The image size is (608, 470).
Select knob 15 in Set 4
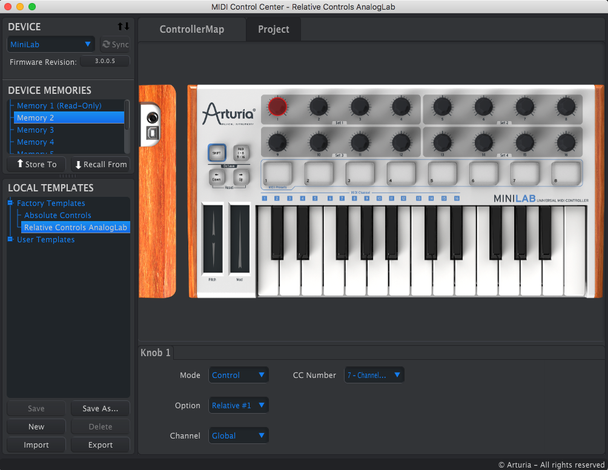point(524,142)
